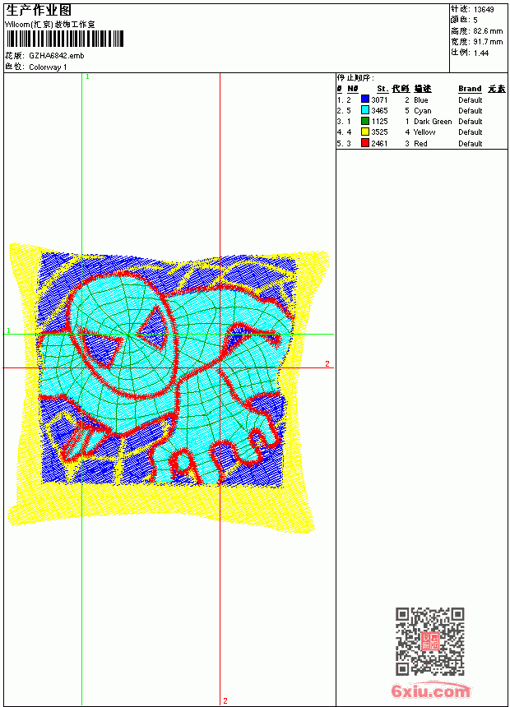Click the 停止顺序 stop sequence label

[x=355, y=78]
